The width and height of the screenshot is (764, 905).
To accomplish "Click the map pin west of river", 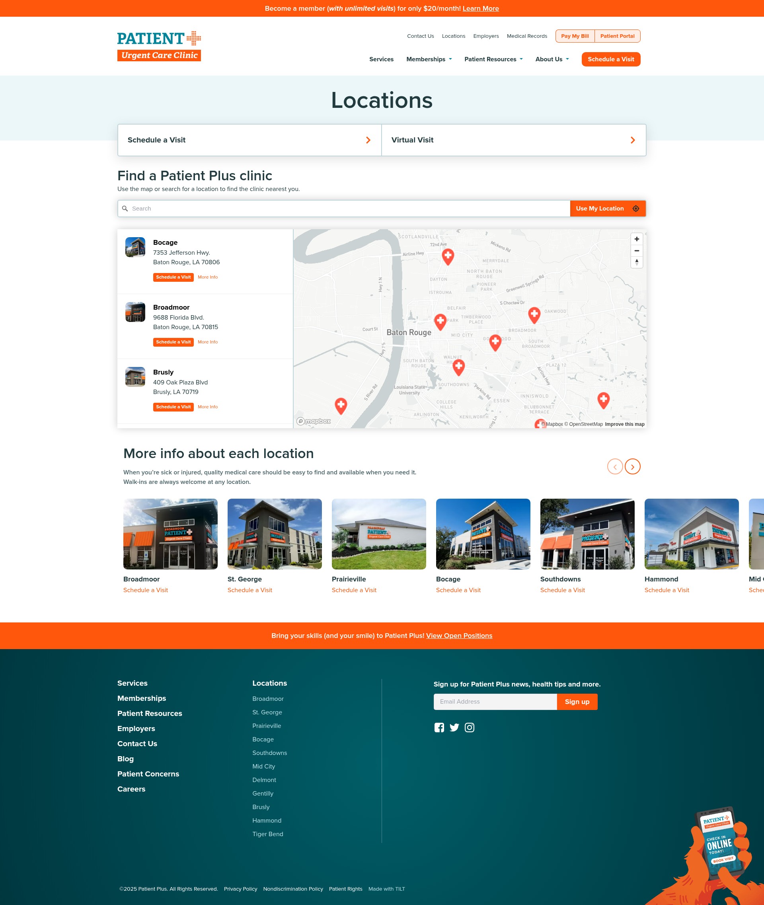I will (341, 406).
